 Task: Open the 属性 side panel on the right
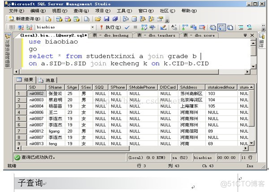(x=261, y=41)
